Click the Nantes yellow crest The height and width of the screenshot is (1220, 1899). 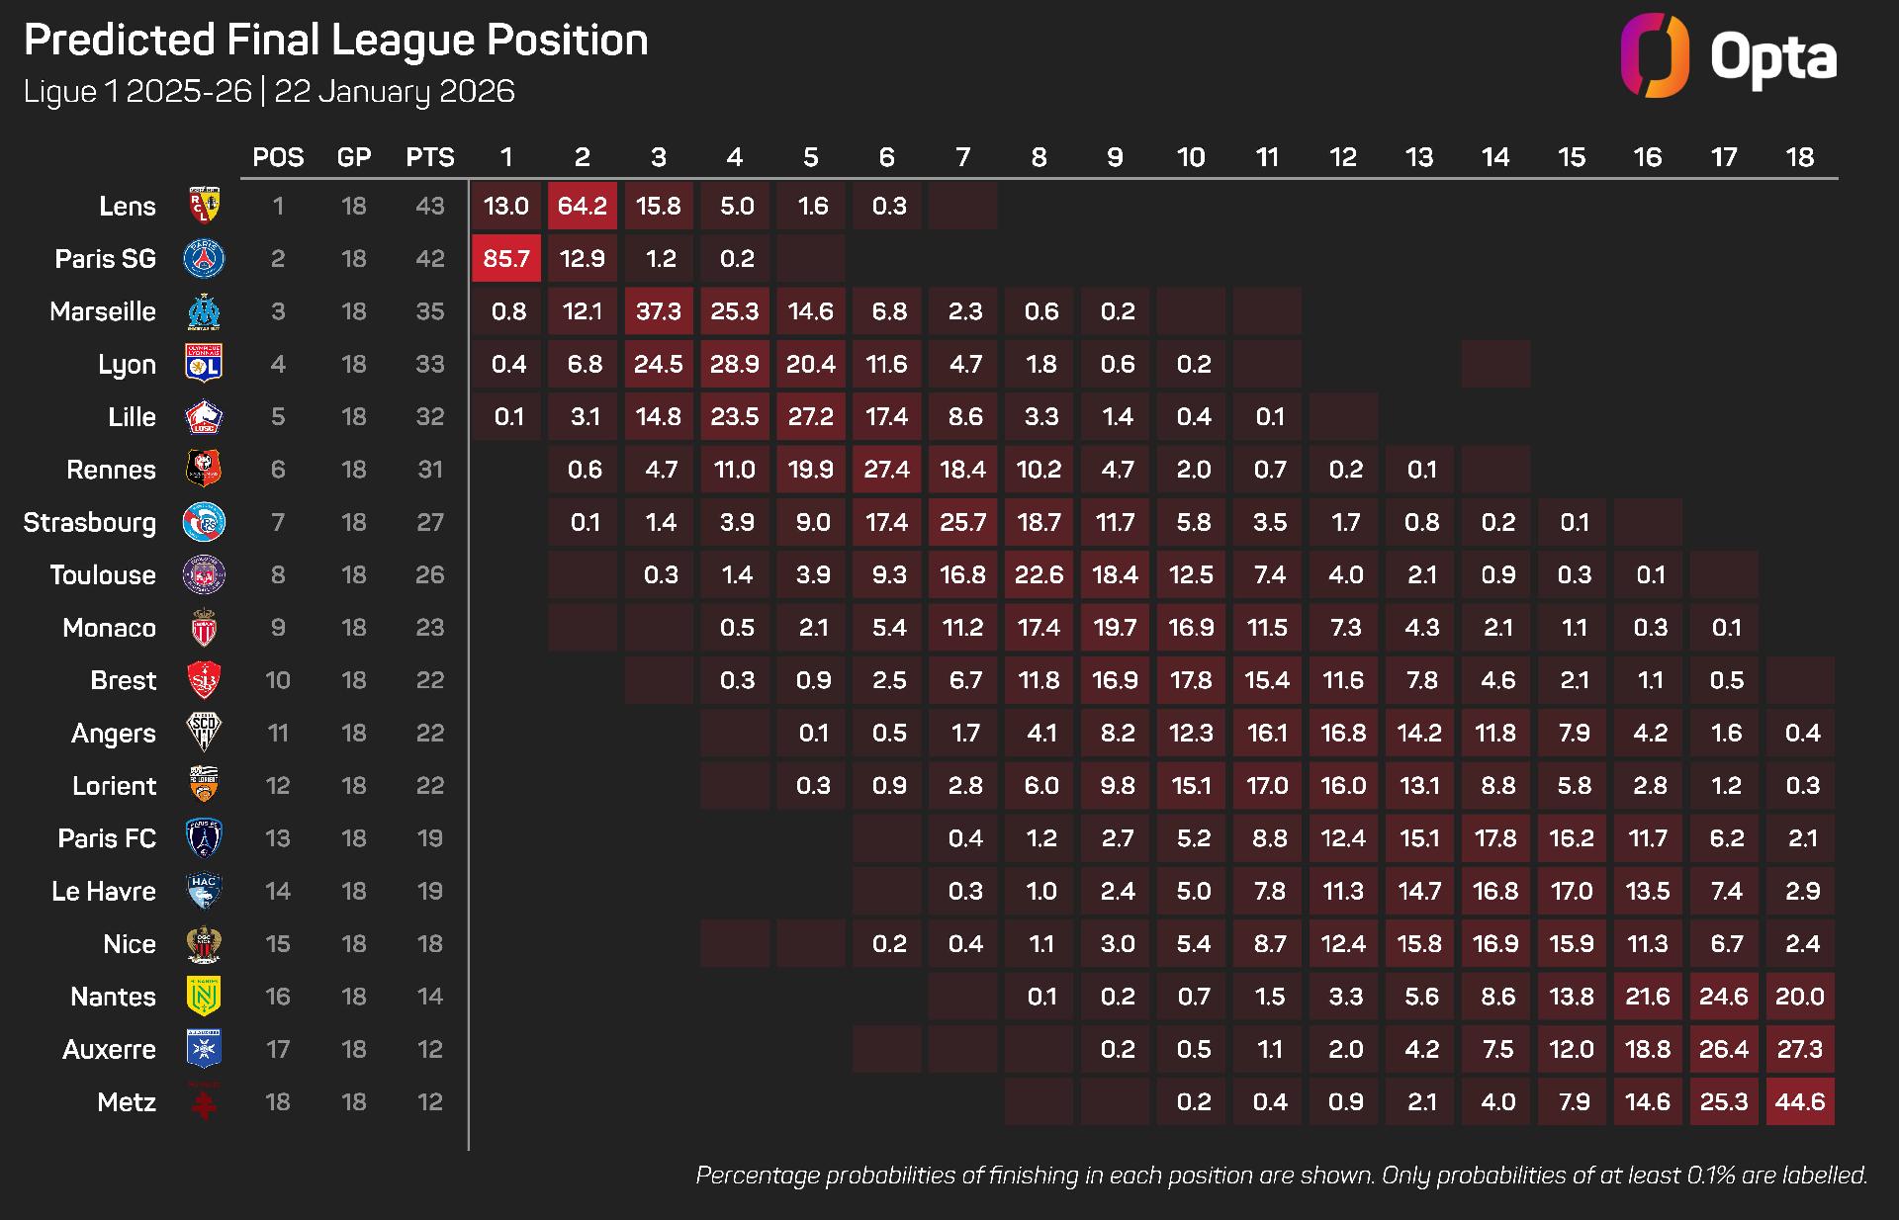click(204, 997)
